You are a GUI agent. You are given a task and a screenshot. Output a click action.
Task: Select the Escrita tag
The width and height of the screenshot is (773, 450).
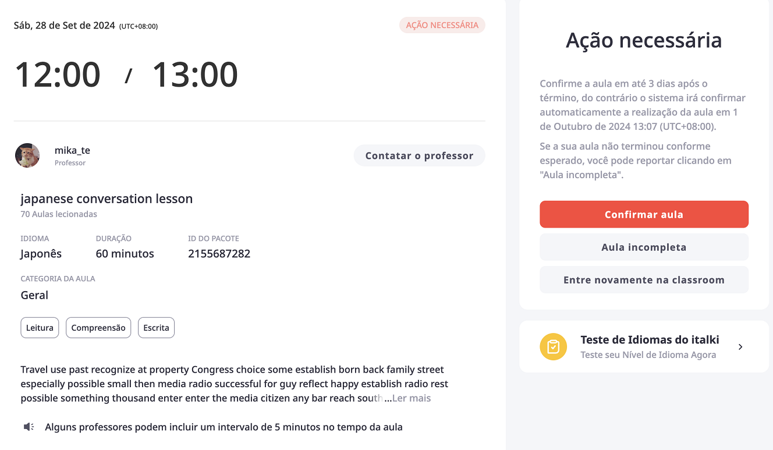pyautogui.click(x=156, y=328)
